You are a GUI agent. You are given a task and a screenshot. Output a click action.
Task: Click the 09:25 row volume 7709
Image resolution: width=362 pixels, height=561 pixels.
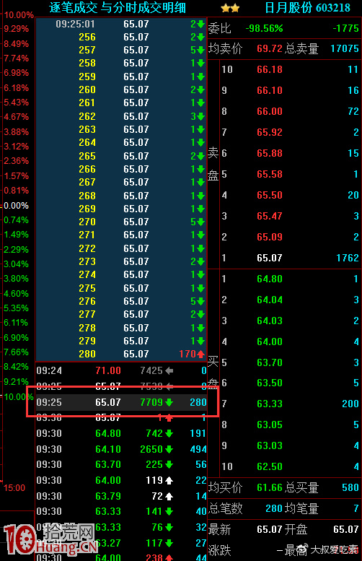tap(151, 402)
